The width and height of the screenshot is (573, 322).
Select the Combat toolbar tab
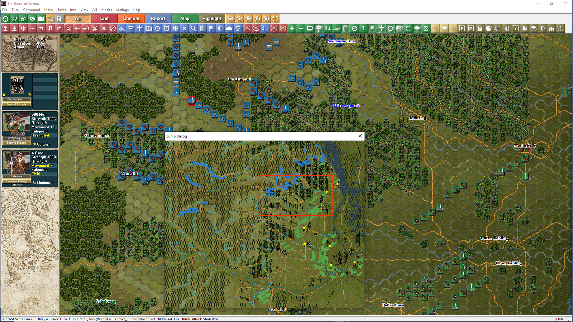(x=131, y=19)
